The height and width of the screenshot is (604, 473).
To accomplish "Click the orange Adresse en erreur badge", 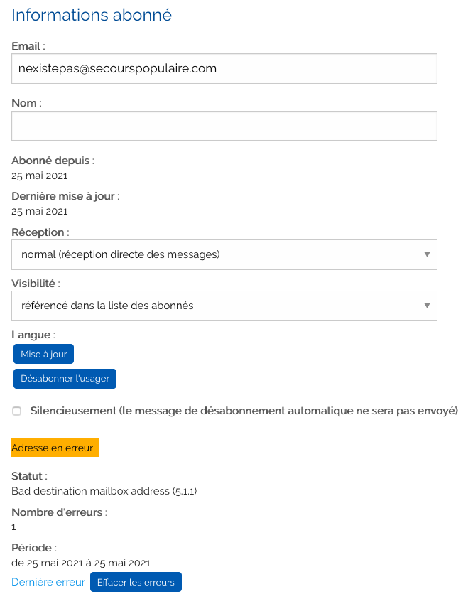I will [x=55, y=448].
